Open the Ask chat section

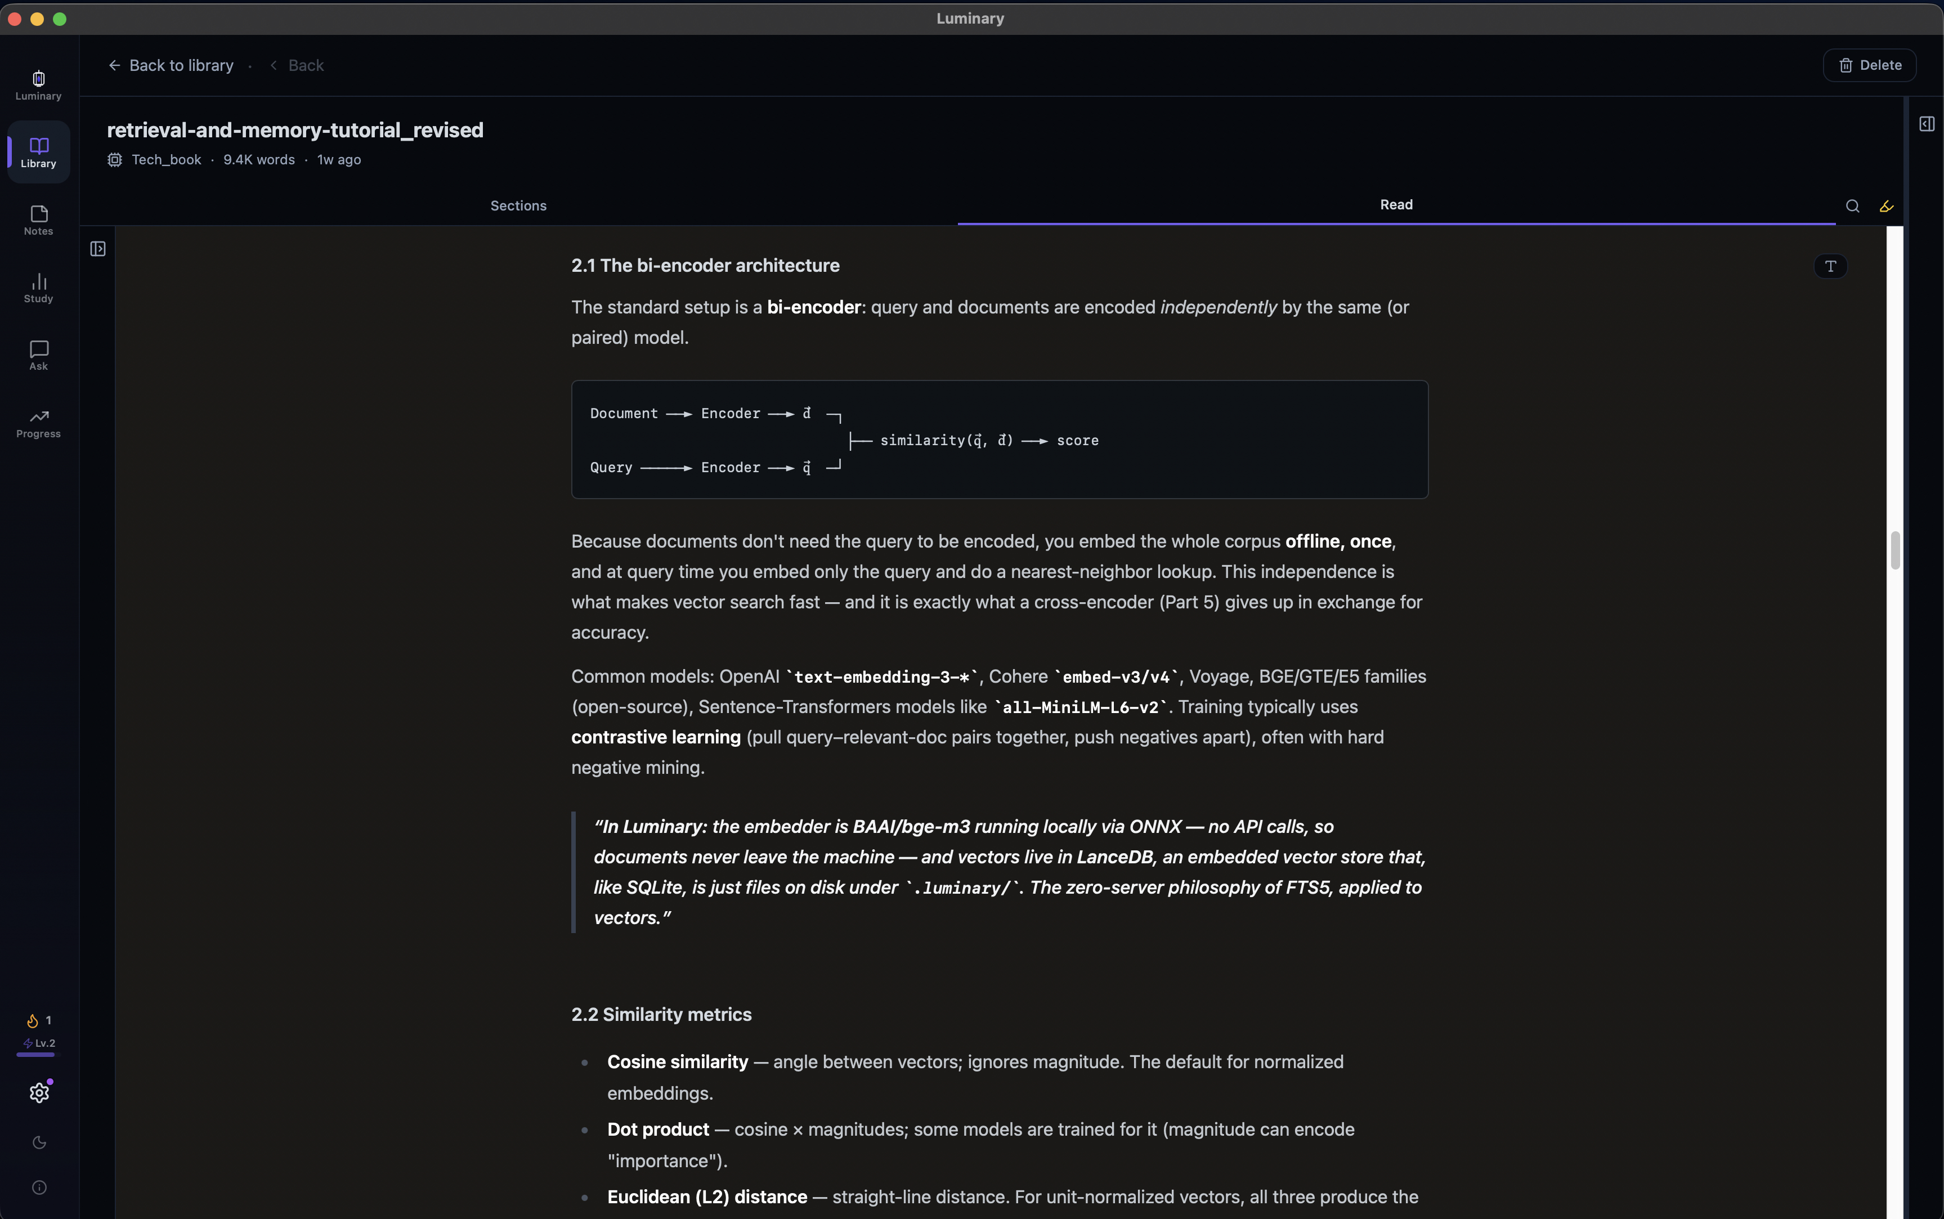(39, 356)
